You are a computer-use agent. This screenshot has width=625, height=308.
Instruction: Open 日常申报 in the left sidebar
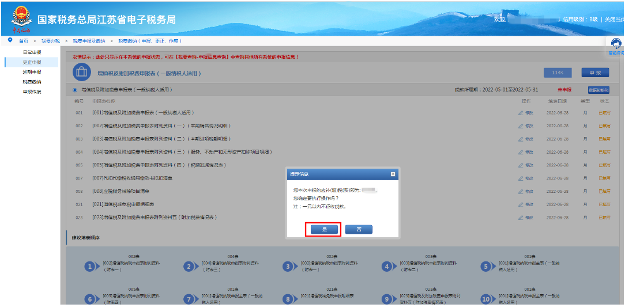[x=32, y=52]
